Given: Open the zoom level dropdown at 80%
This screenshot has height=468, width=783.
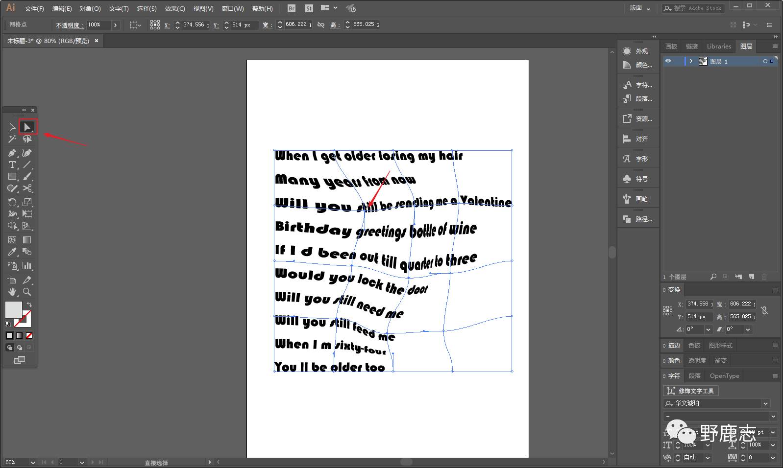Looking at the screenshot, I should [33, 462].
